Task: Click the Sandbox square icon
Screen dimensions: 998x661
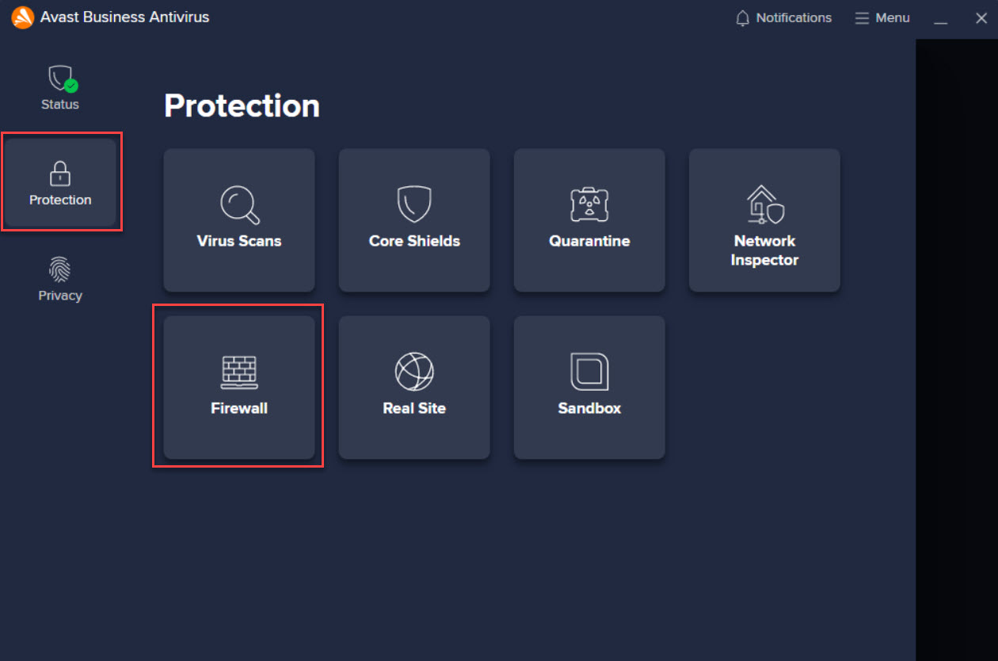Action: pyautogui.click(x=589, y=370)
